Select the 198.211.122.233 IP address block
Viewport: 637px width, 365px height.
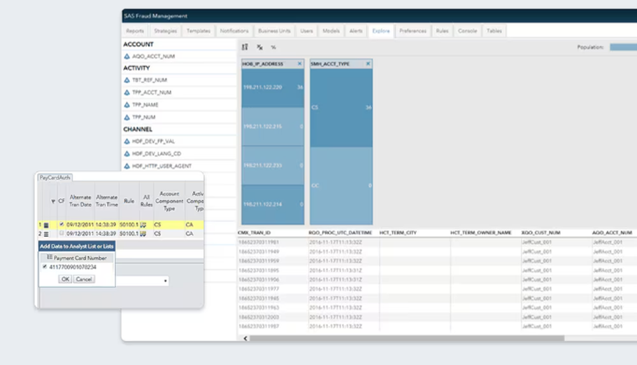point(273,165)
